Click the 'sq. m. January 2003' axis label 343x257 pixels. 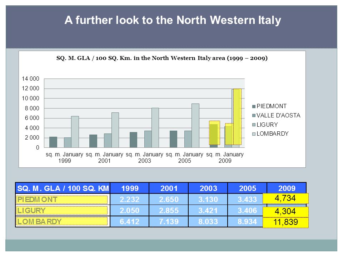pos(144,157)
